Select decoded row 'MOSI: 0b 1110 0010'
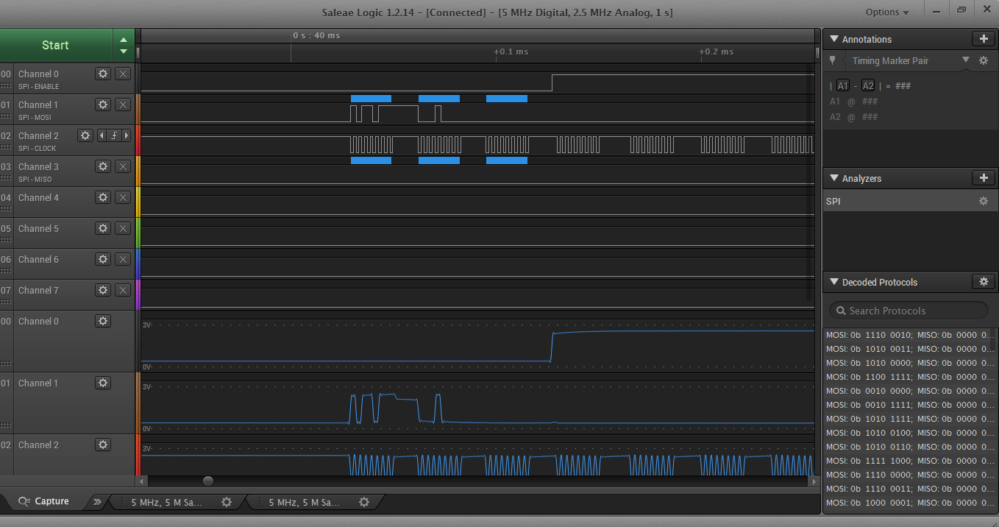Screen dimensions: 999x527 coord(909,335)
